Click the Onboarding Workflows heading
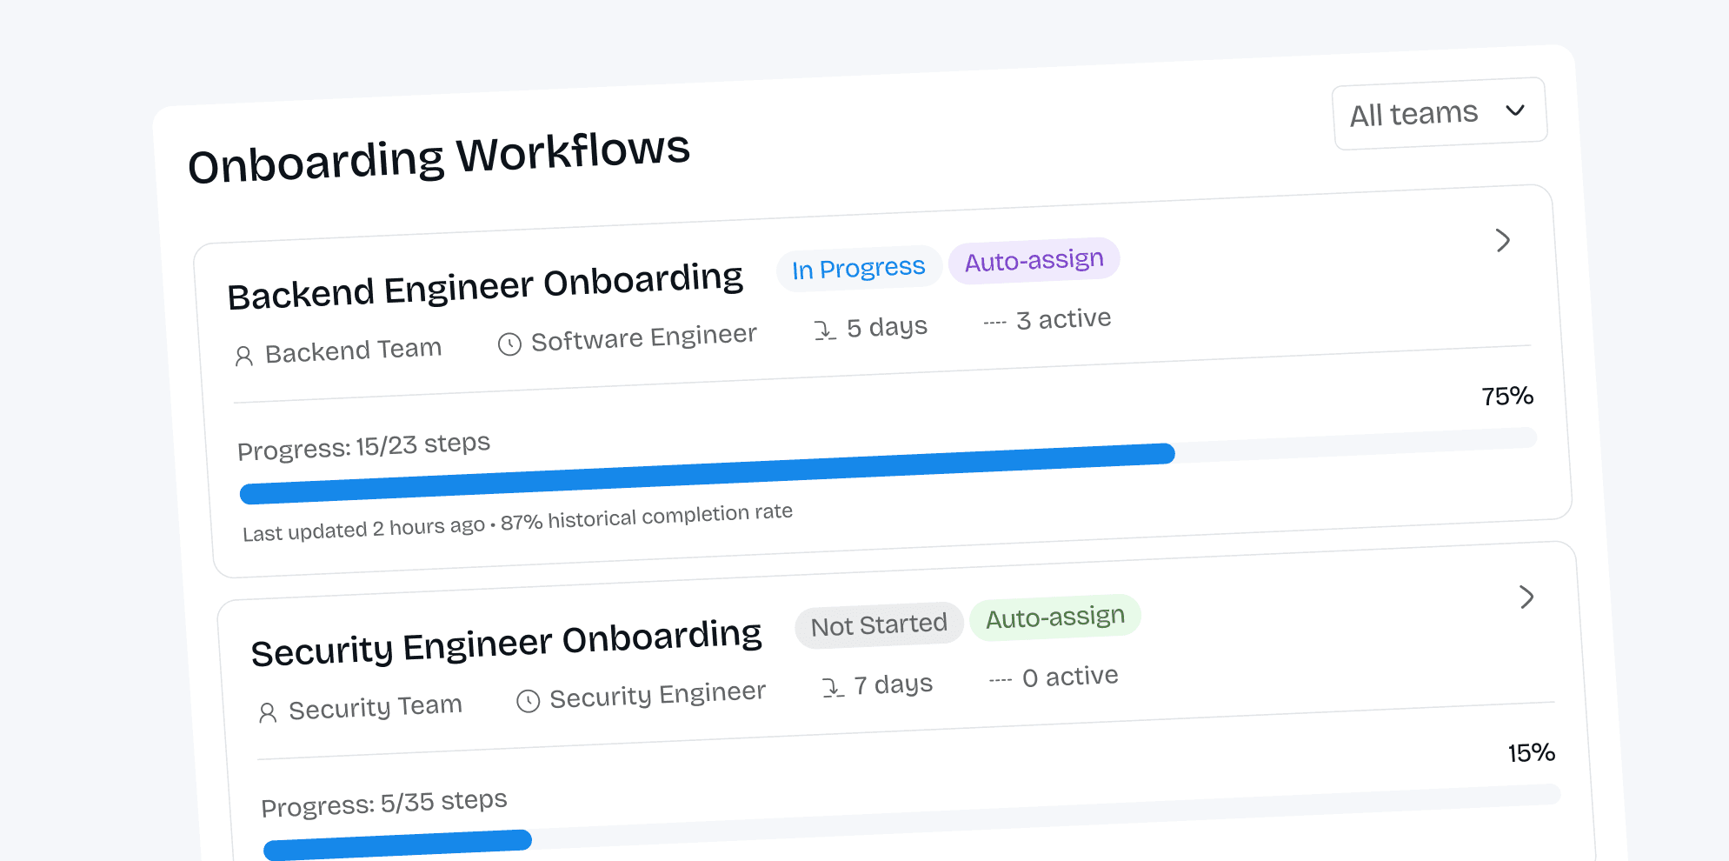 click(x=439, y=157)
